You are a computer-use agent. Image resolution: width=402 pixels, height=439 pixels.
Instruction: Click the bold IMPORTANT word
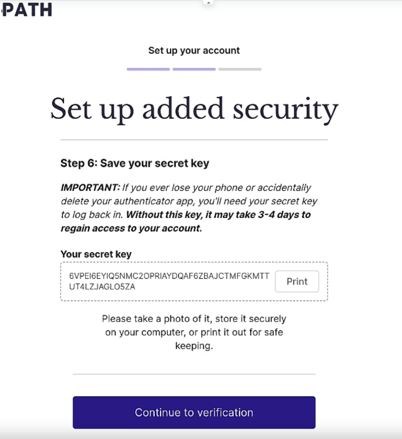click(90, 187)
